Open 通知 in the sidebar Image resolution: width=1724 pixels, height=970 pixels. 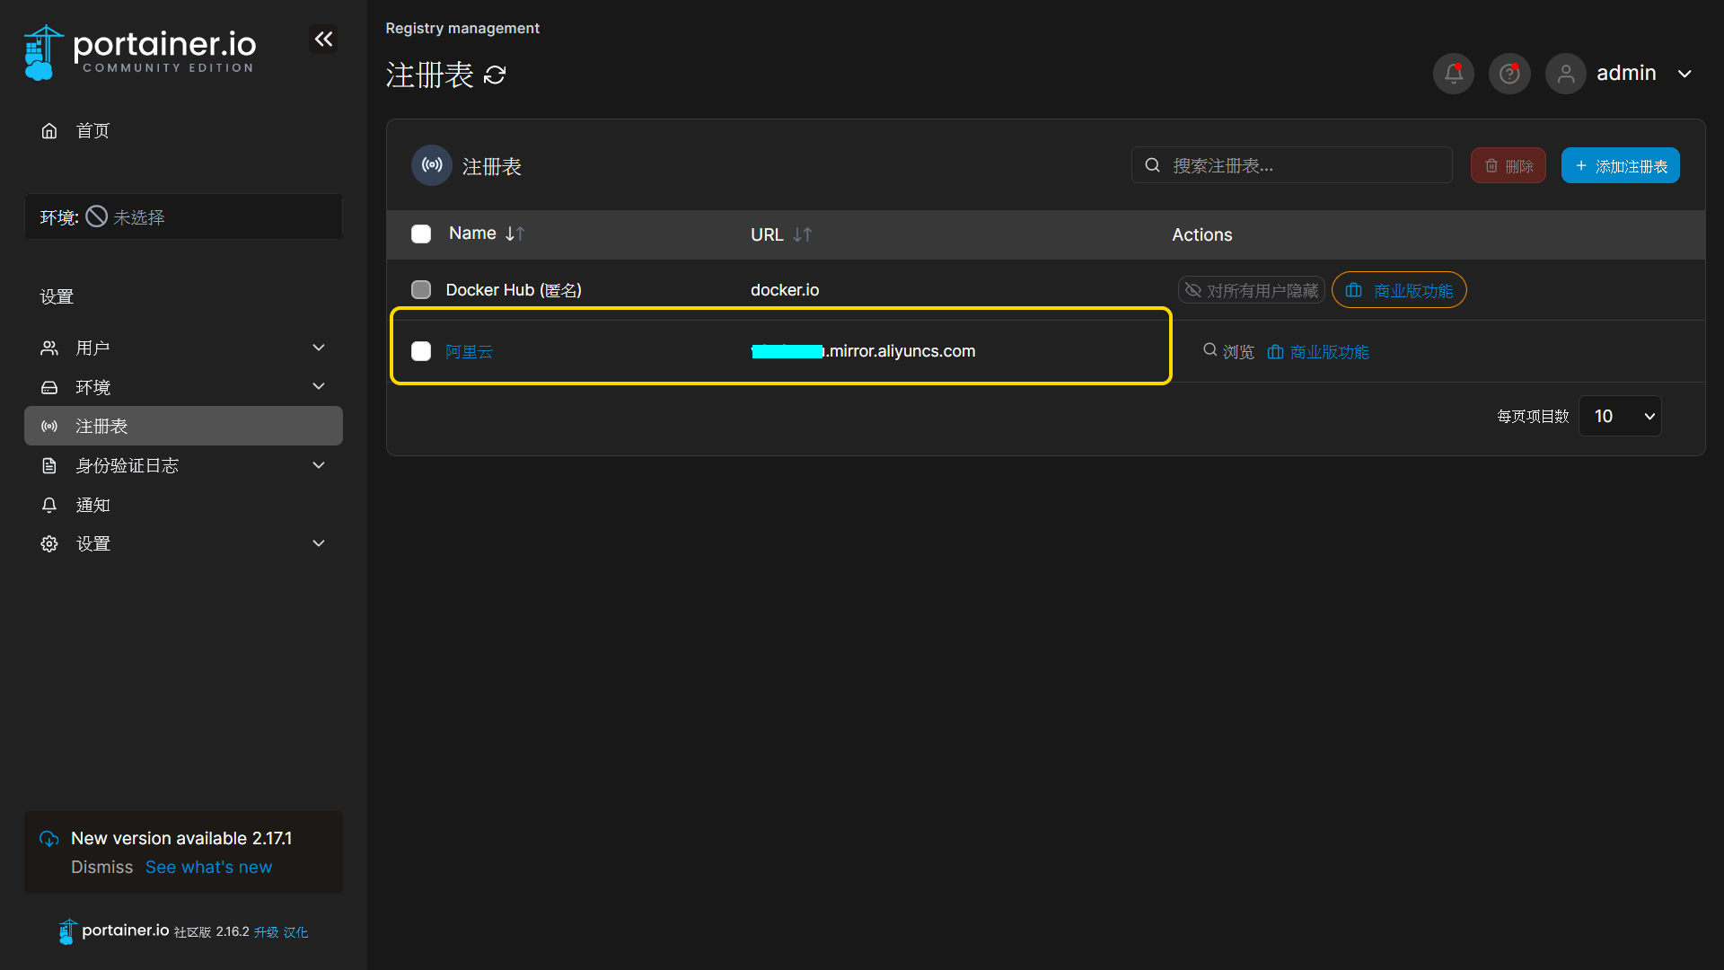[x=92, y=505]
